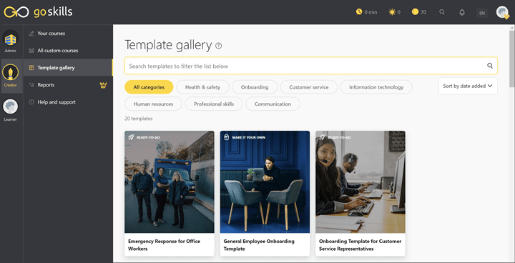Filter by Onboarding category
The width and height of the screenshot is (515, 263).
tap(255, 87)
